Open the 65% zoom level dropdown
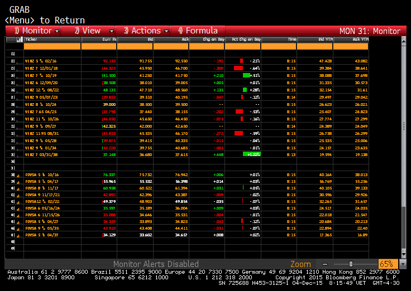 [x=402, y=264]
